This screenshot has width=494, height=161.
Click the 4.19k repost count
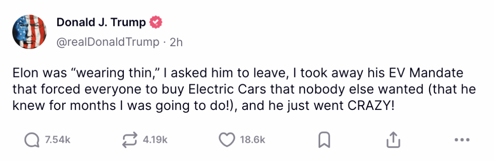[x=155, y=140]
